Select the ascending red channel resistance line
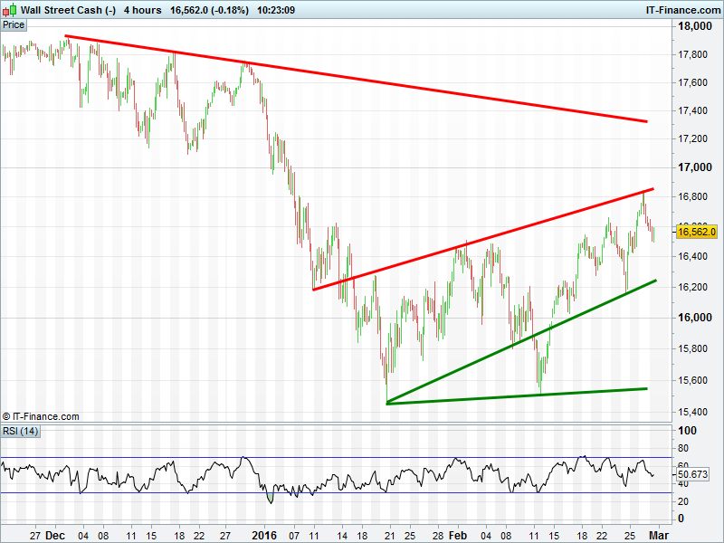 click(480, 240)
